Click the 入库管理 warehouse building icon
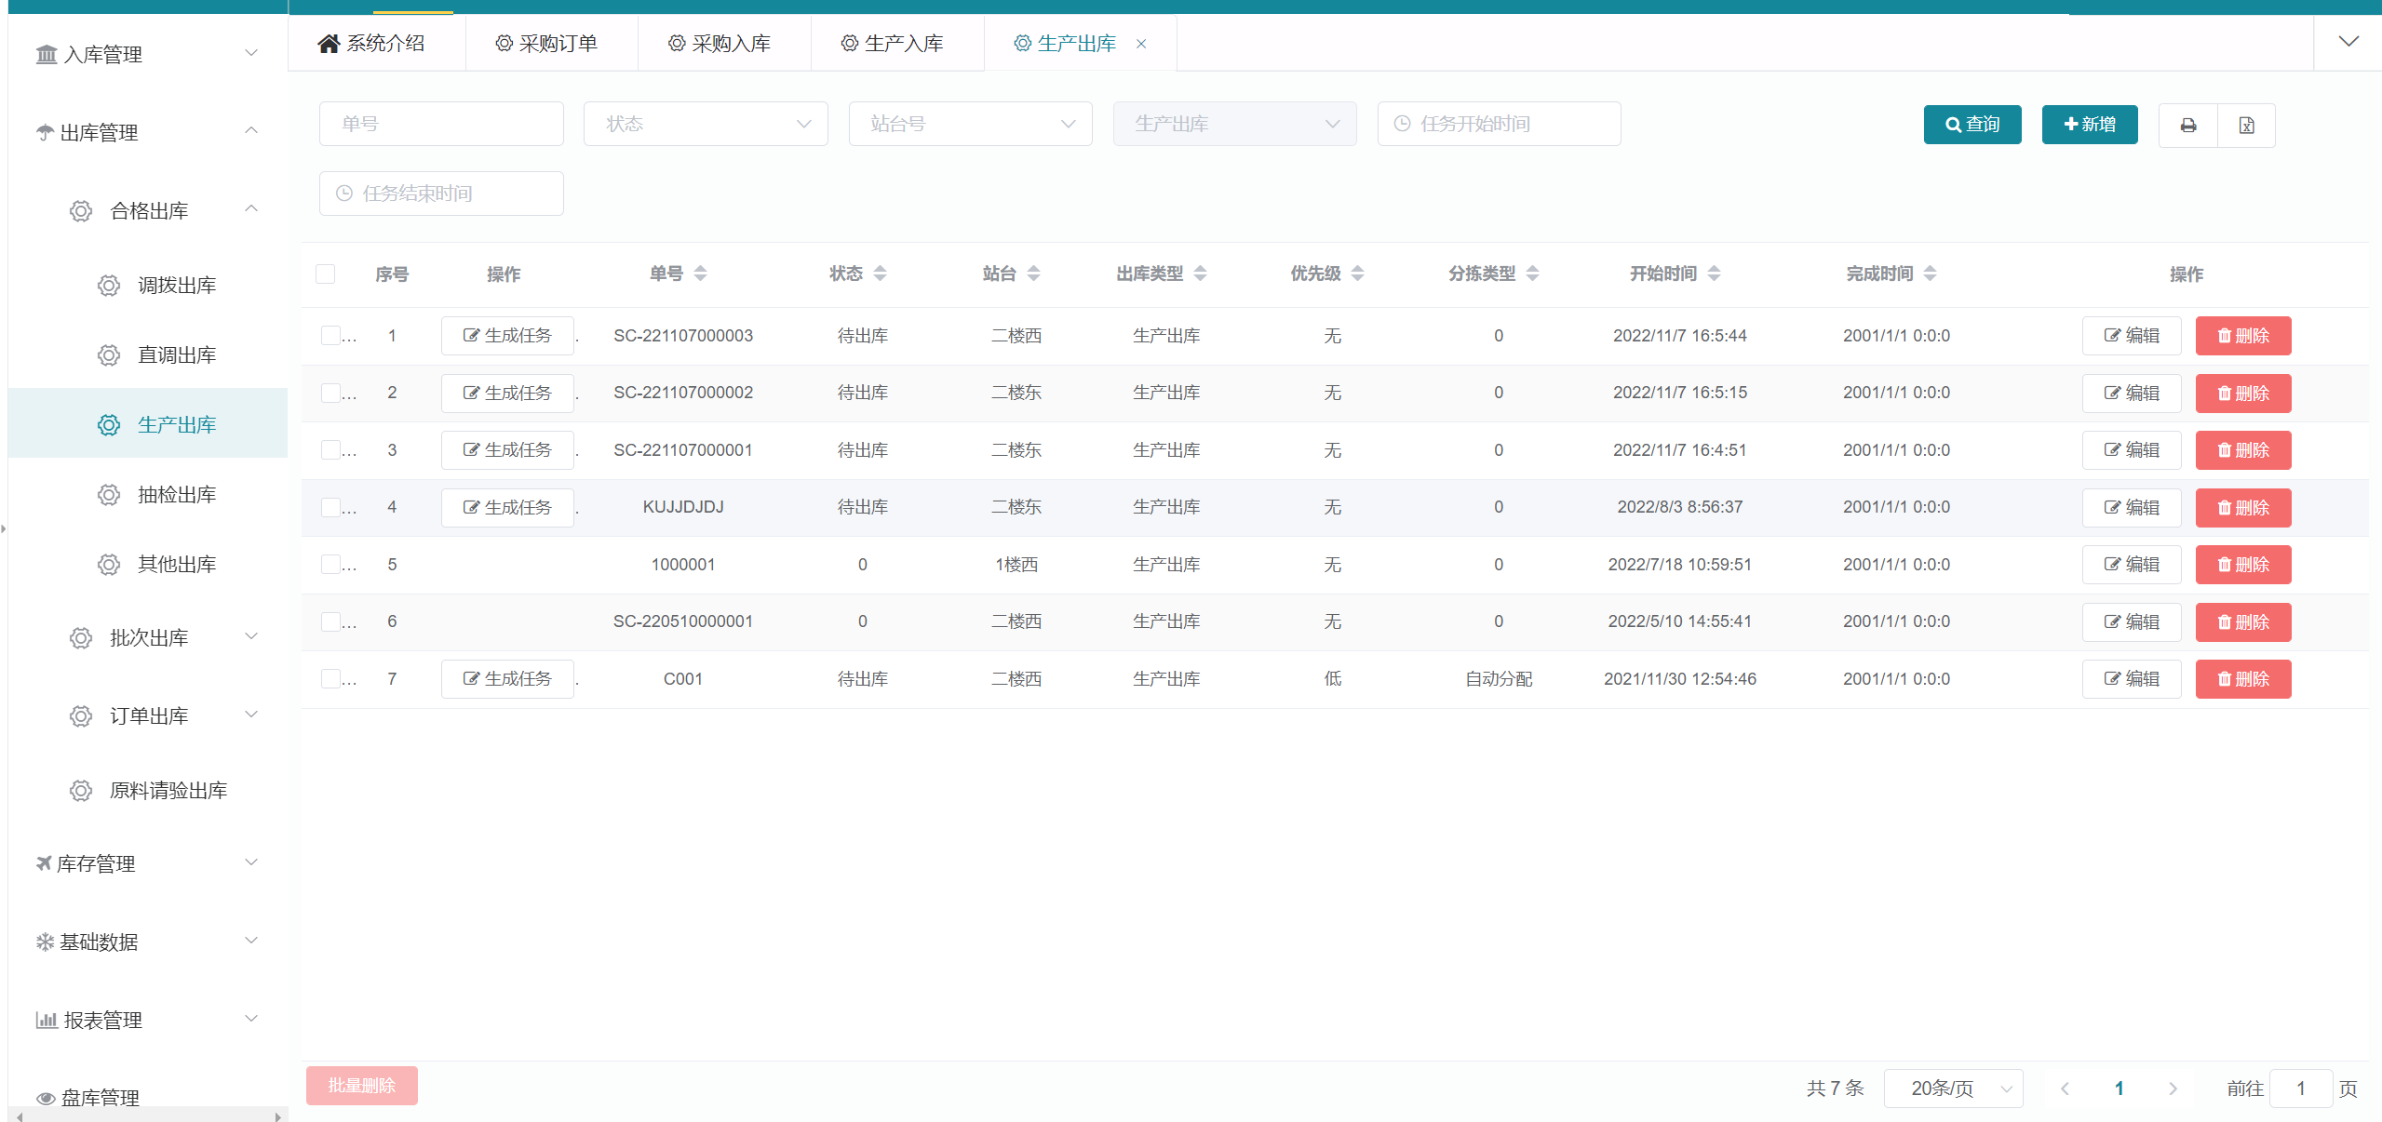2382x1122 pixels. pyautogui.click(x=47, y=55)
